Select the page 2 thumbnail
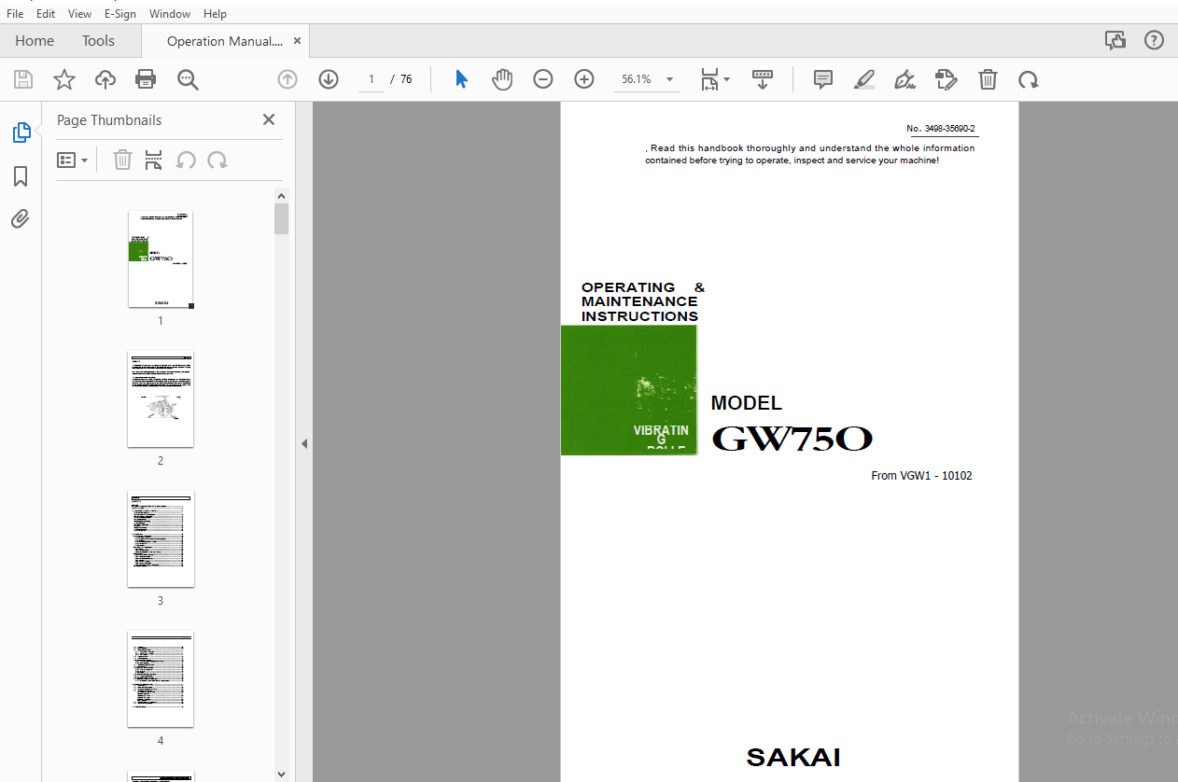Screen dimensions: 1178x782 tap(161, 399)
